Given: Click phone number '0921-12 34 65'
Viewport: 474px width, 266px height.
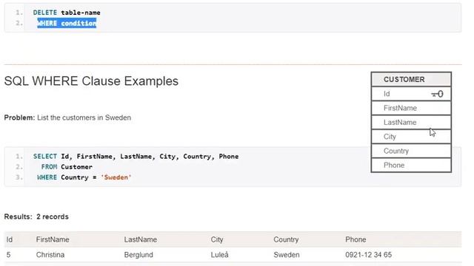Looking at the screenshot, I should coord(369,255).
